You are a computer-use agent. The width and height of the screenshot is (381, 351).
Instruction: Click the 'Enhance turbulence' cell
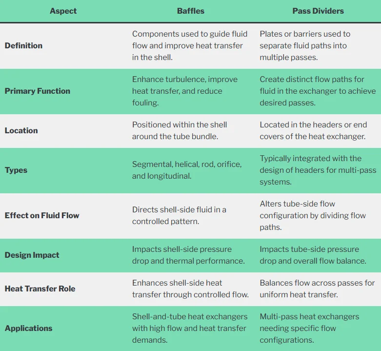click(185, 91)
